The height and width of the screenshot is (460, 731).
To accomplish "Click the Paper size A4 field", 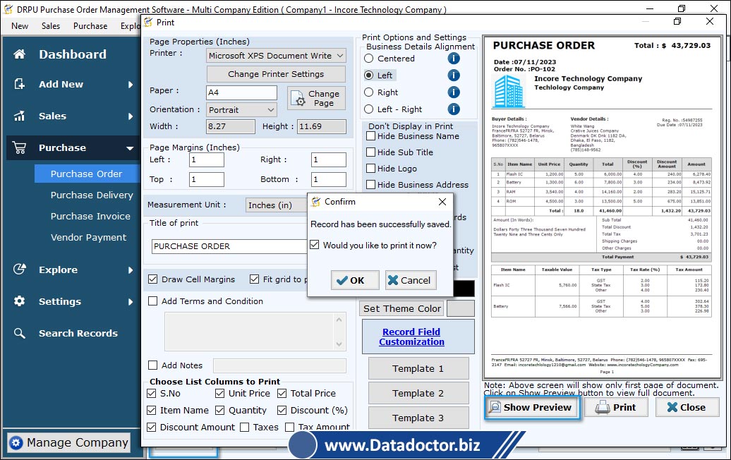I will pyautogui.click(x=241, y=92).
